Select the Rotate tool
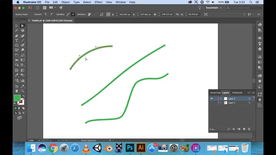This screenshot has height=155, width=276. pyautogui.click(x=16, y=56)
